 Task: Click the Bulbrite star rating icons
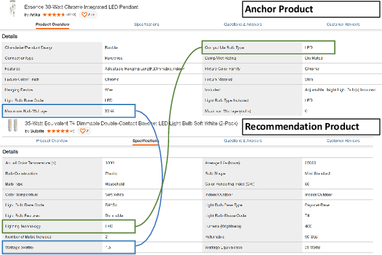(58, 130)
